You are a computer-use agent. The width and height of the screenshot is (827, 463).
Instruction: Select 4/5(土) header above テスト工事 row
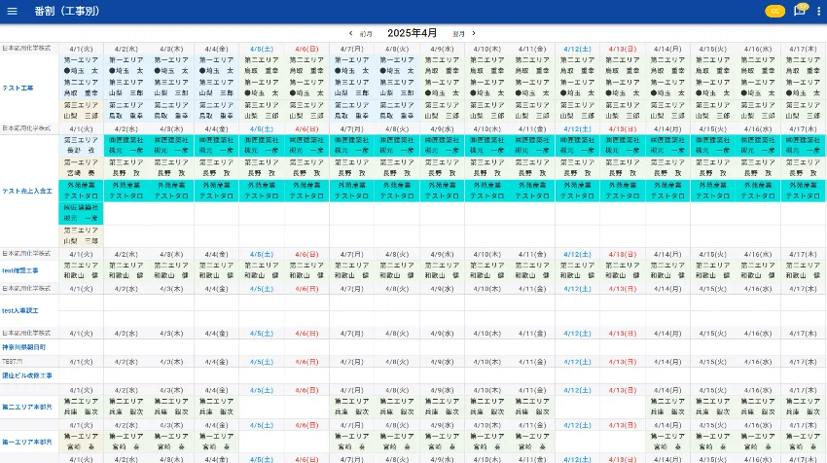point(262,49)
